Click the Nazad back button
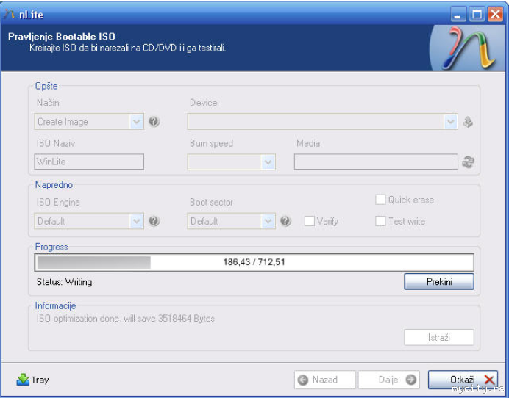The width and height of the screenshot is (509, 398). [325, 380]
